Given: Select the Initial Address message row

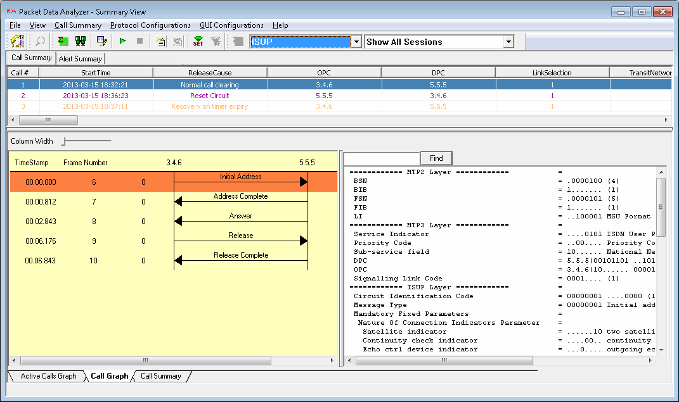Looking at the screenshot, I should coord(173,182).
